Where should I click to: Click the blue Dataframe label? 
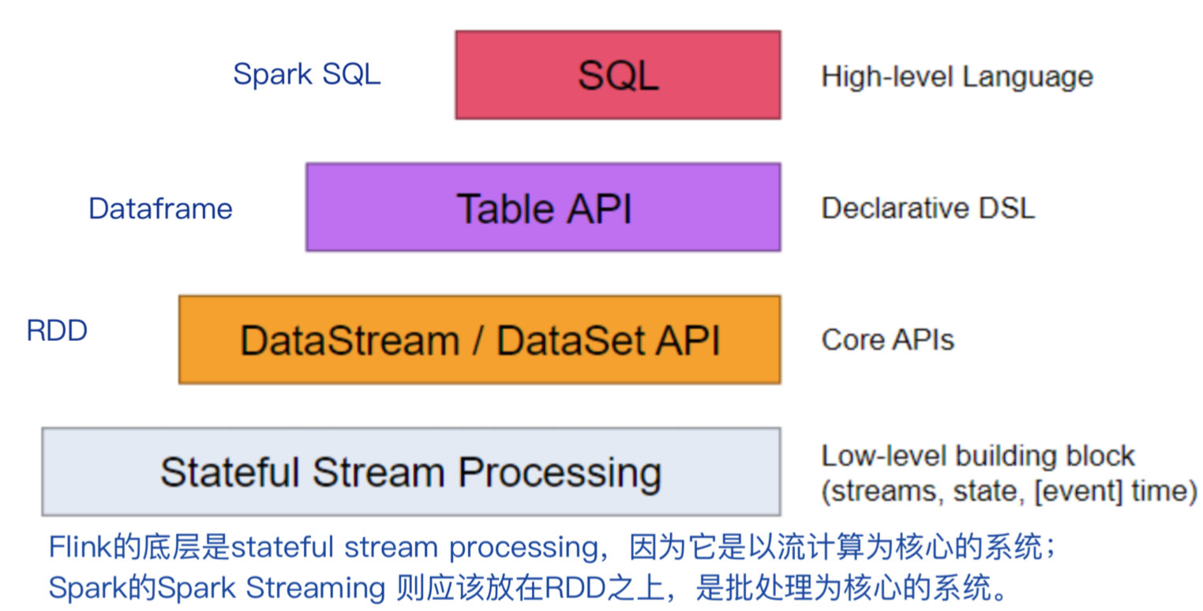pyautogui.click(x=160, y=208)
